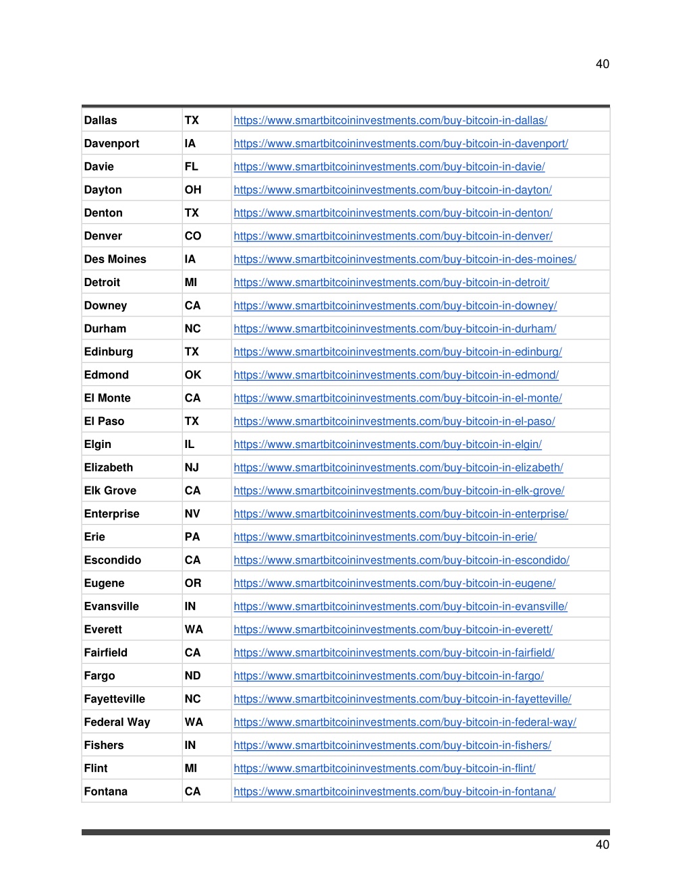The height and width of the screenshot is (894, 691).
Task: Click the OH state cell for Dayton
Action: [207, 190]
